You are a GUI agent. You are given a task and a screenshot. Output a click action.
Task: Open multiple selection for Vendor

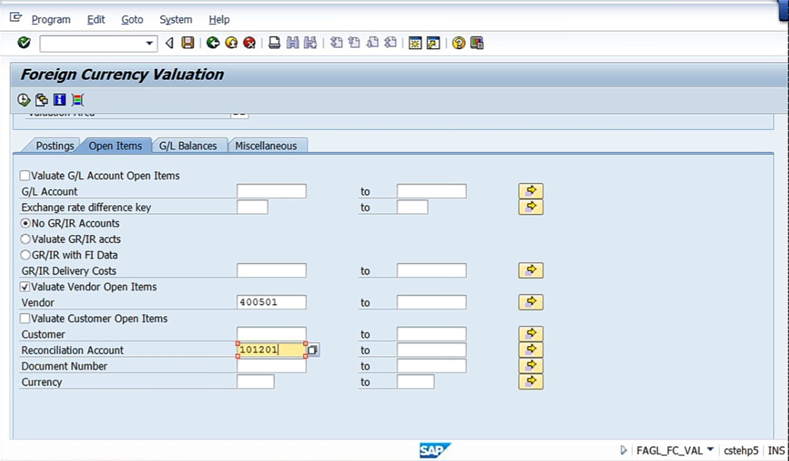[531, 302]
